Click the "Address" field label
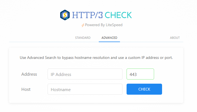The width and height of the screenshot is (197, 112). 29,74
